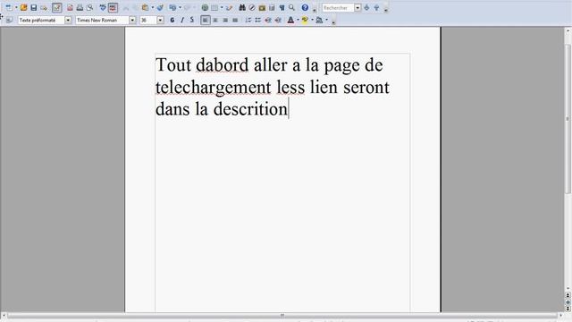Click the Hyperlink globe icon
Image resolution: width=572 pixels, height=322 pixels.
[x=205, y=8]
